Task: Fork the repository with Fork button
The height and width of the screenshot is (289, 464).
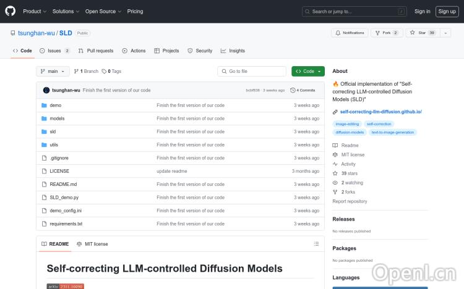Action: (387, 33)
